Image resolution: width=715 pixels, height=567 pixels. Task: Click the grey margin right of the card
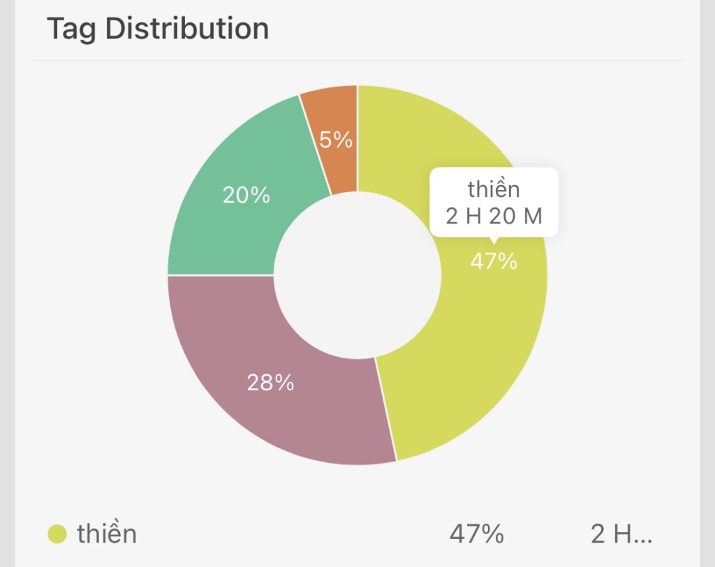[x=707, y=279]
